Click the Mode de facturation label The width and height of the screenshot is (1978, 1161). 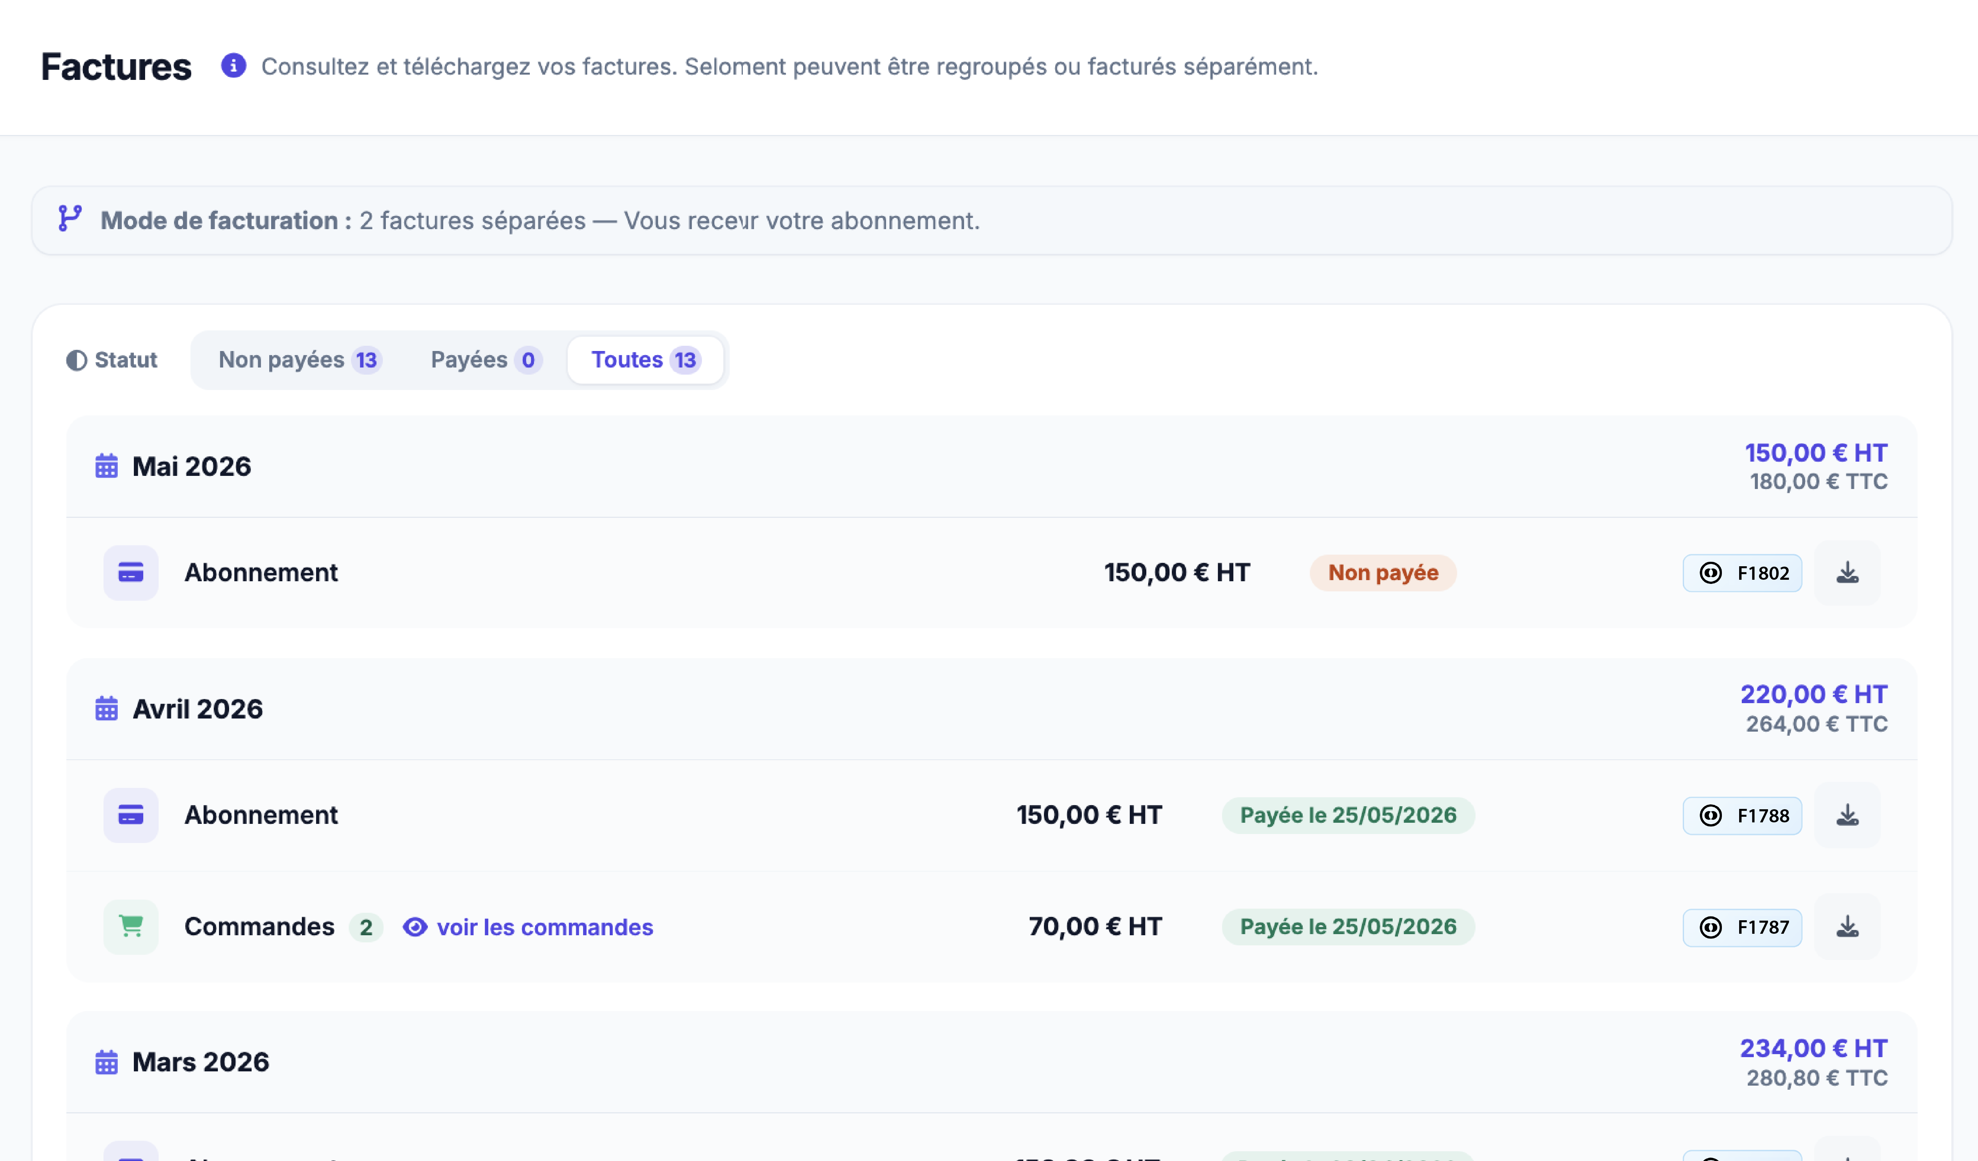(x=226, y=220)
